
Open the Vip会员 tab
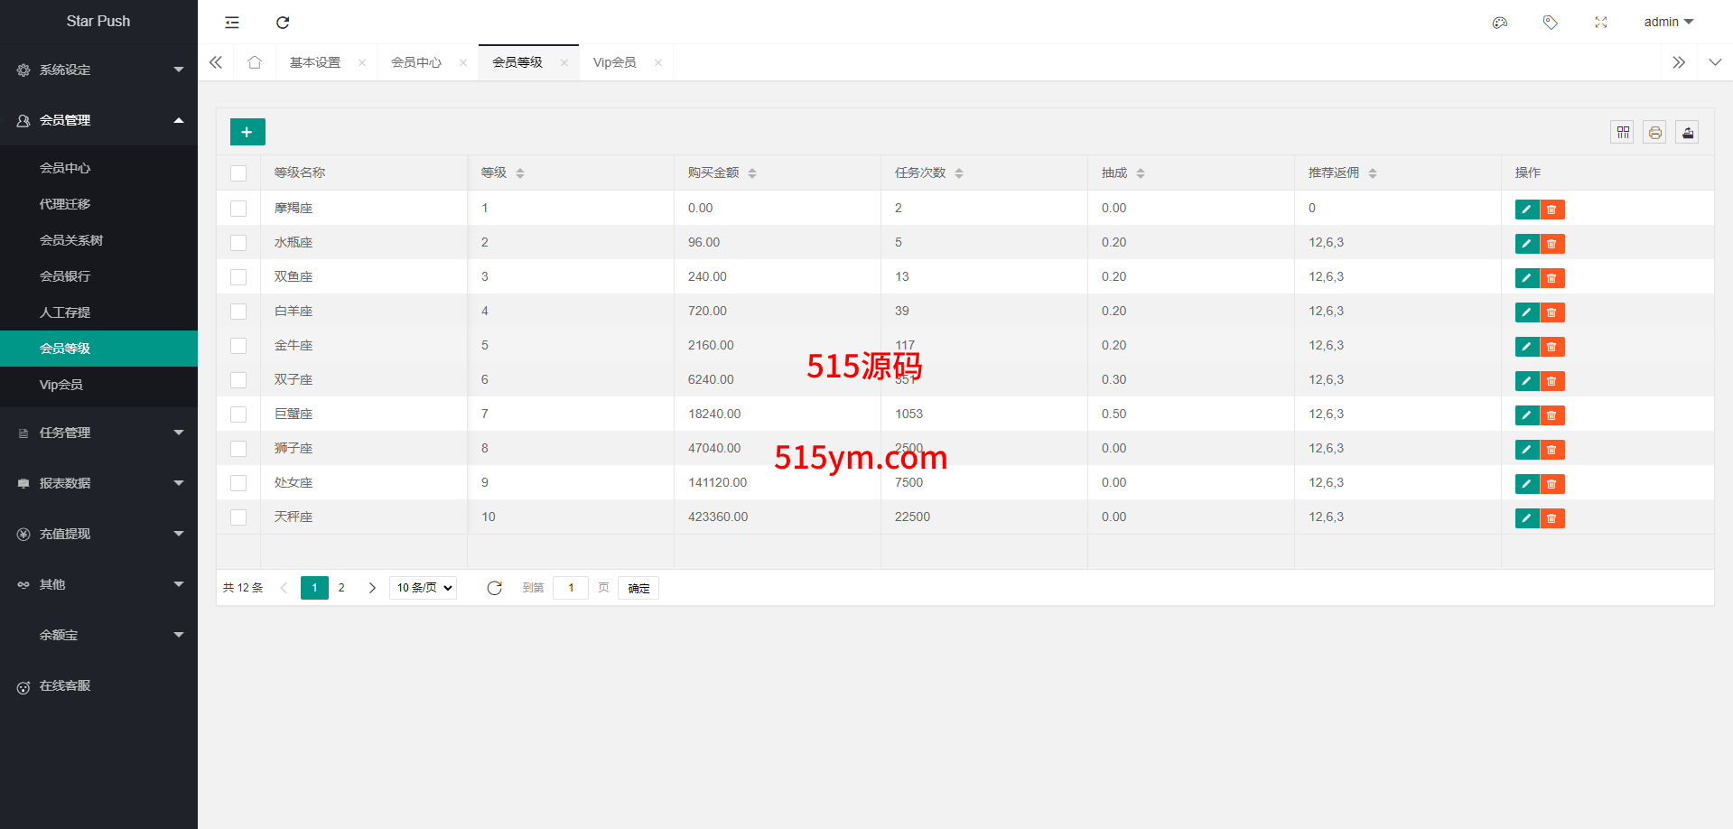[614, 62]
